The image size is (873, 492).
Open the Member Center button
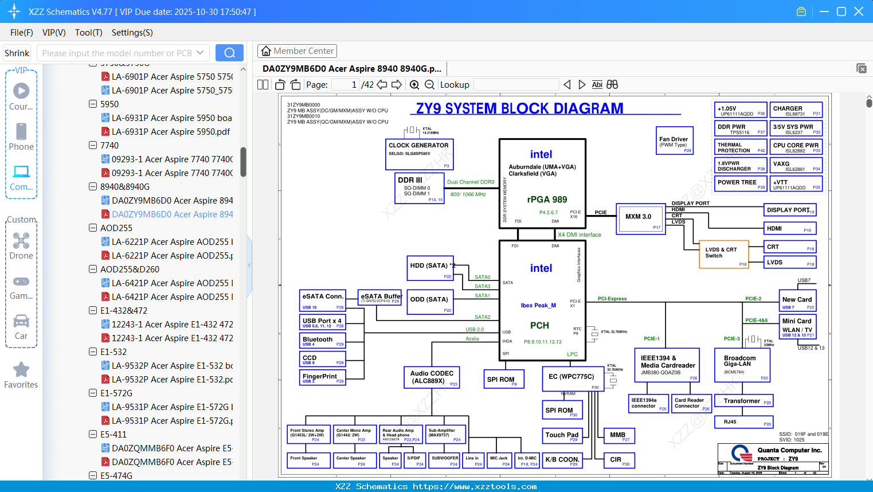click(297, 51)
